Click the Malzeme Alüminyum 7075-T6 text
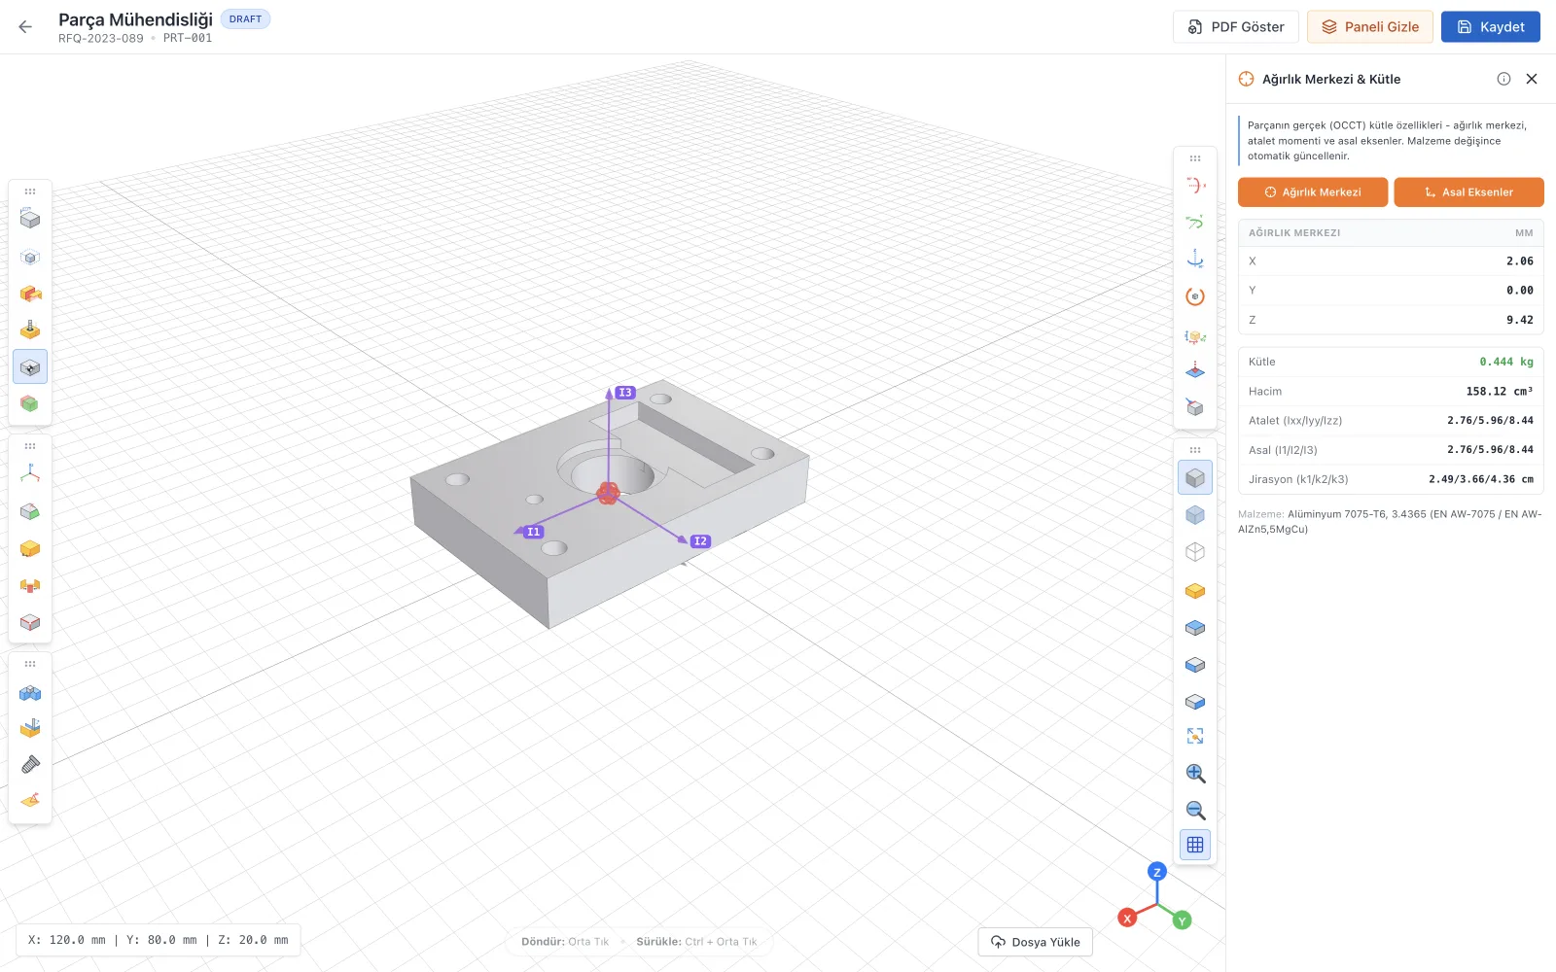The height and width of the screenshot is (972, 1556). (x=1390, y=522)
